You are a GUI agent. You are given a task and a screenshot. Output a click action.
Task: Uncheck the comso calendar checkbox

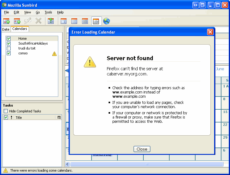(9, 53)
